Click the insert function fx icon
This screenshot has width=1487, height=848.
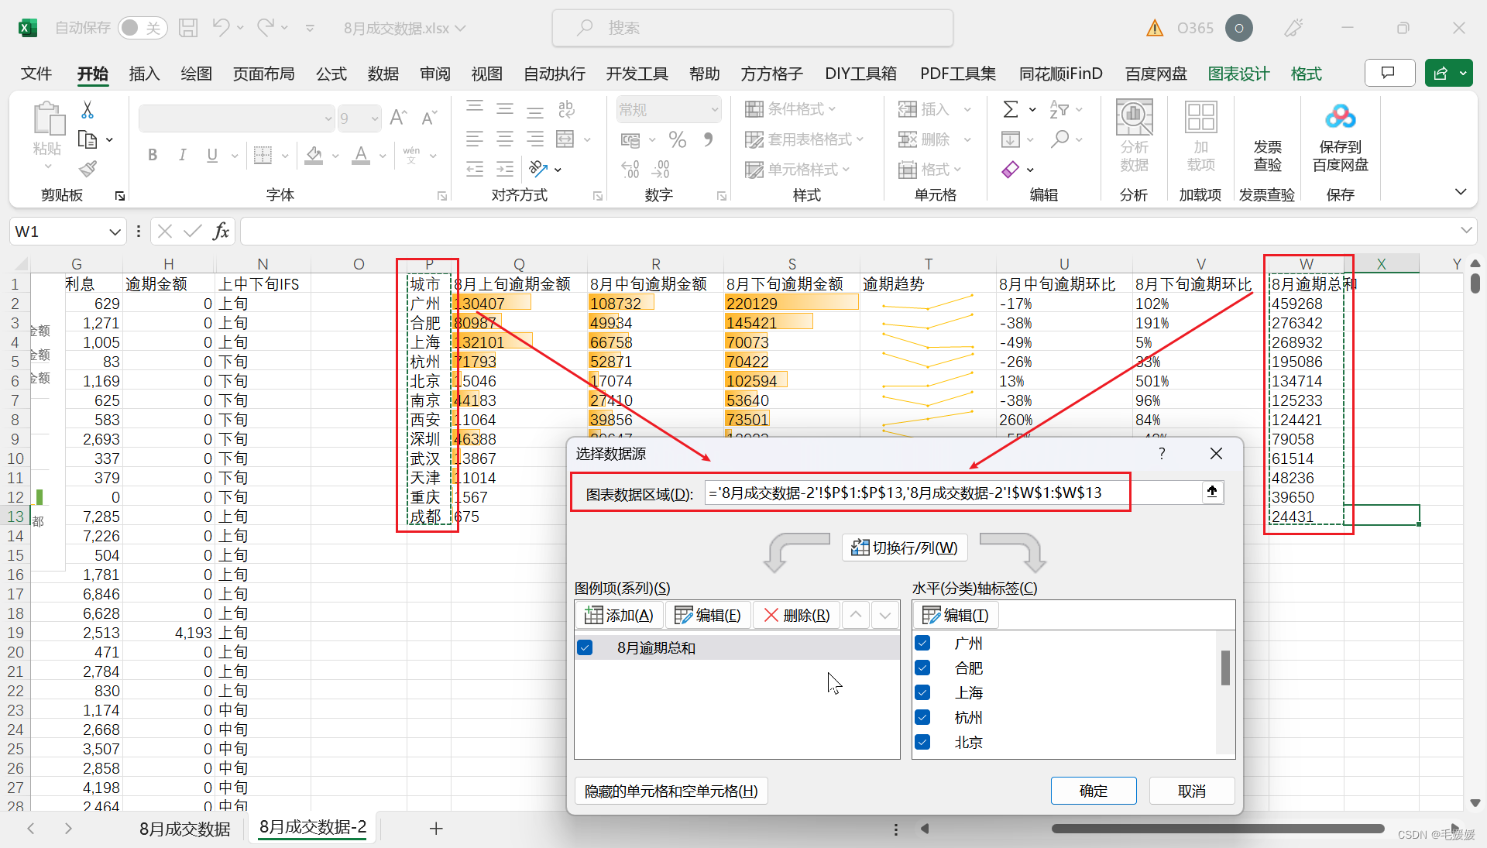(x=222, y=231)
